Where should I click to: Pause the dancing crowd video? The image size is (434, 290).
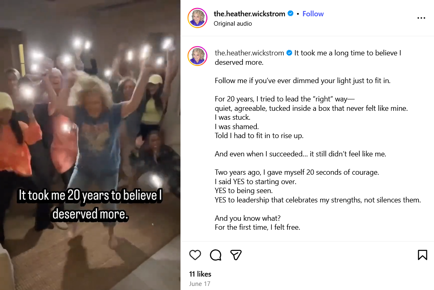point(90,122)
